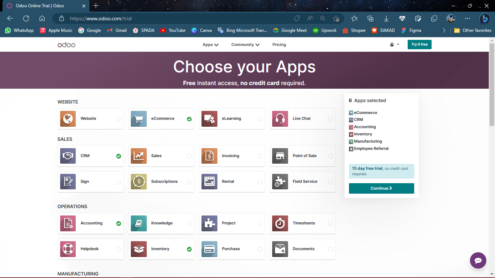
Task: Open a new browser tab
Action: pyautogui.click(x=96, y=6)
